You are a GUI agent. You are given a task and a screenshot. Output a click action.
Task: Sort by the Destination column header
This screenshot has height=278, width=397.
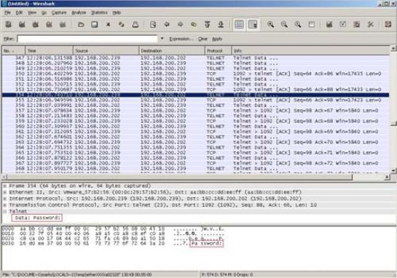[x=172, y=51]
